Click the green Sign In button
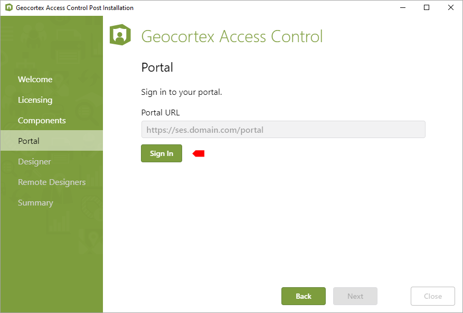463x313 pixels. click(x=162, y=153)
